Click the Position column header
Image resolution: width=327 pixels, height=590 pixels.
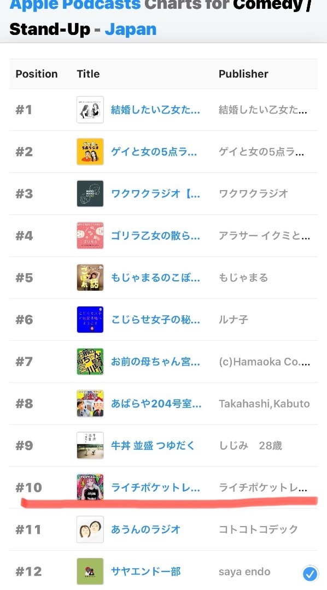click(37, 74)
